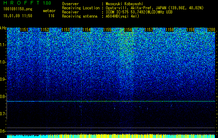218x138 pixels.
Task: Click the kHz axis unit label
Action: [x=3, y=28]
